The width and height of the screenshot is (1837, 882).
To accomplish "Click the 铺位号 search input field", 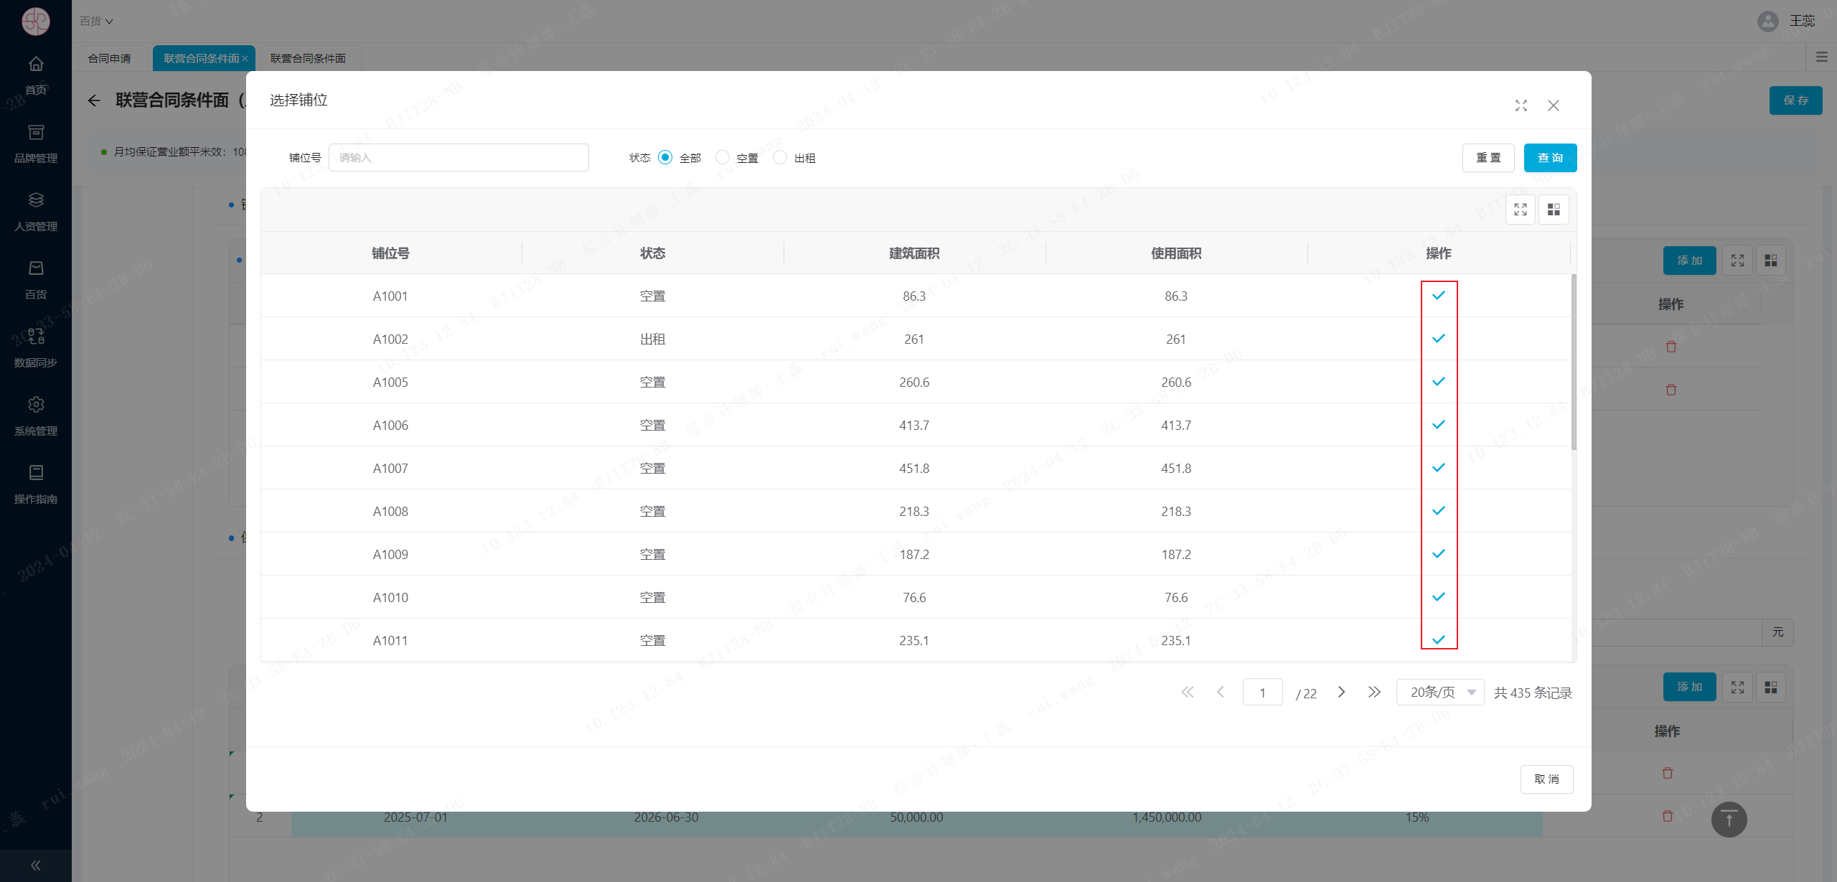I will click(x=459, y=158).
